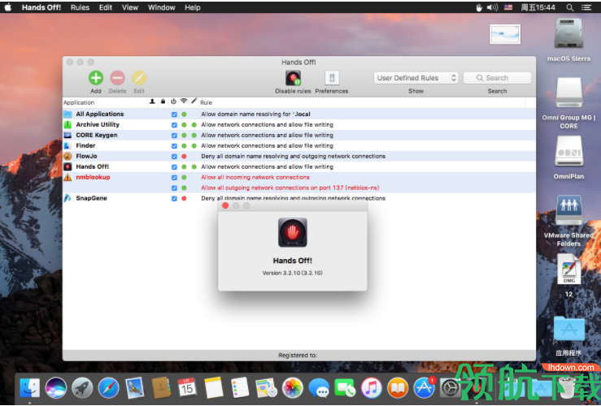Open the Apple menu
This screenshot has height=406, width=601.
pos(7,7)
